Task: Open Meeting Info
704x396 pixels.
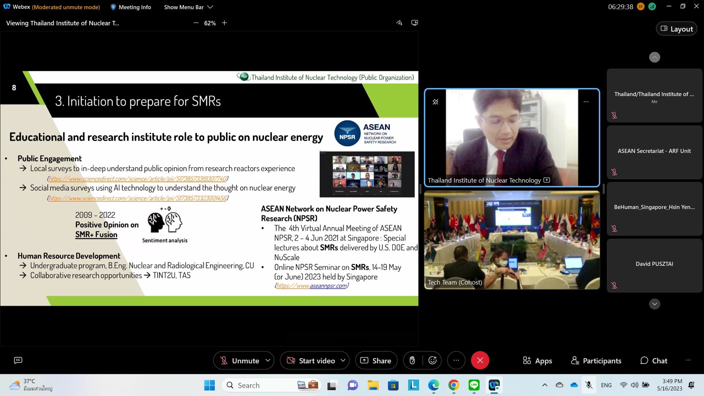Action: (x=131, y=7)
